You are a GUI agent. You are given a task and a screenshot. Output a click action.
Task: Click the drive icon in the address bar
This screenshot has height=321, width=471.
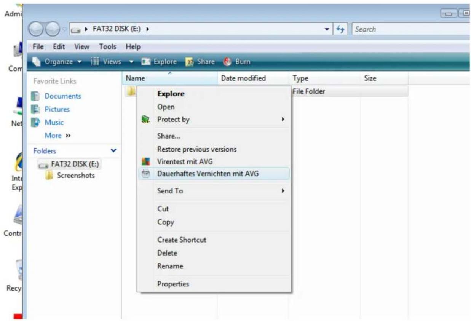pos(75,30)
